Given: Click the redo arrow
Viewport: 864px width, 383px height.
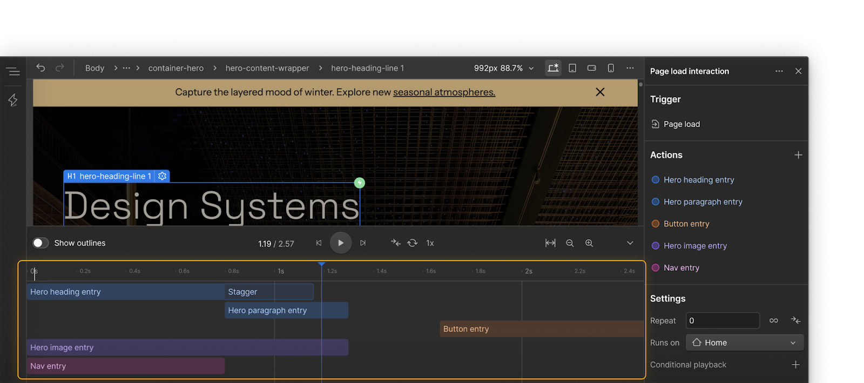Looking at the screenshot, I should tap(60, 68).
